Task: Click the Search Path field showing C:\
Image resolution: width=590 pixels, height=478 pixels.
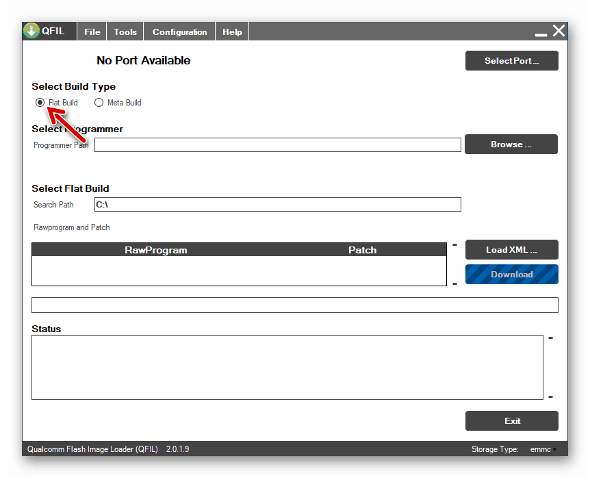Action: [278, 204]
